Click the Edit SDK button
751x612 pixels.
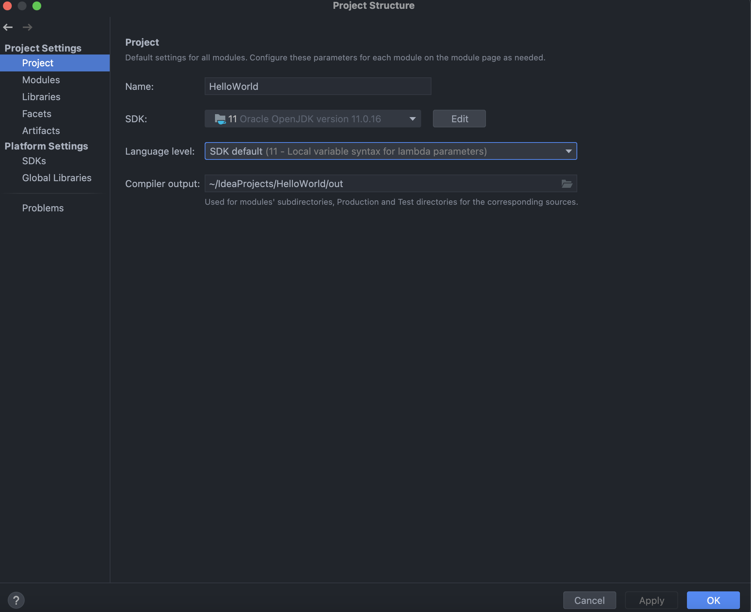(x=459, y=119)
